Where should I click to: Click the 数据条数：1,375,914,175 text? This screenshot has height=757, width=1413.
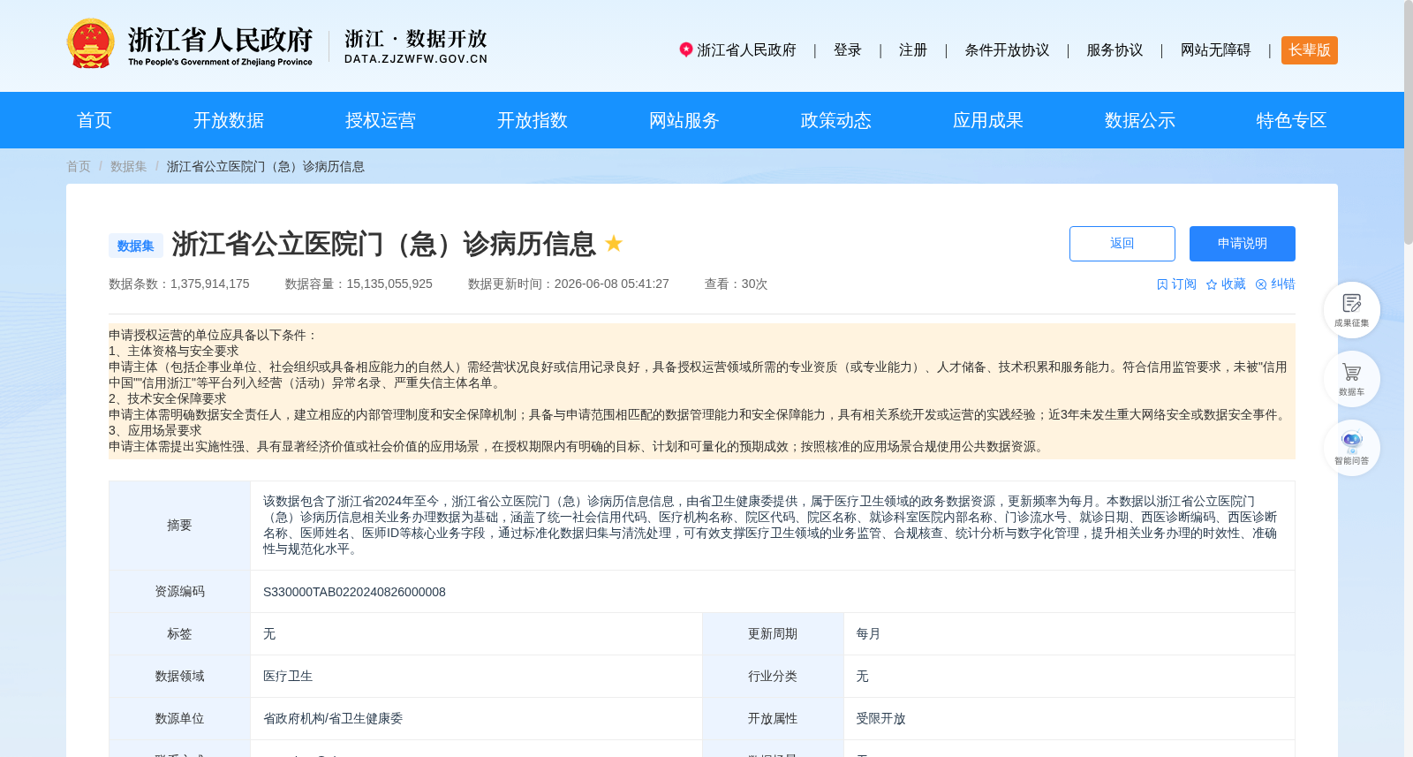179,284
